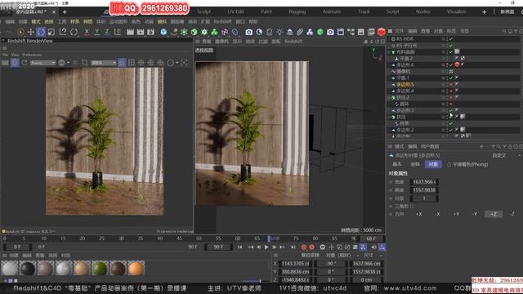The height and width of the screenshot is (294, 523).
Task: Open Preferences menu in Redshift RenderView
Action: (x=32, y=55)
